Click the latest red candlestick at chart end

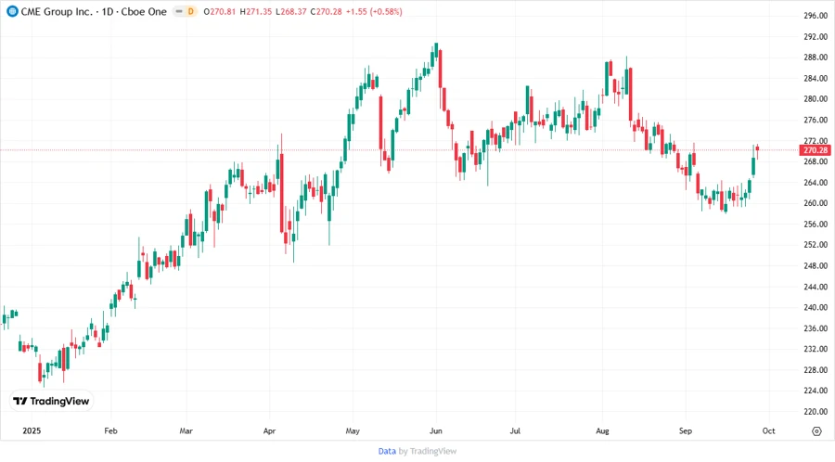click(757, 151)
